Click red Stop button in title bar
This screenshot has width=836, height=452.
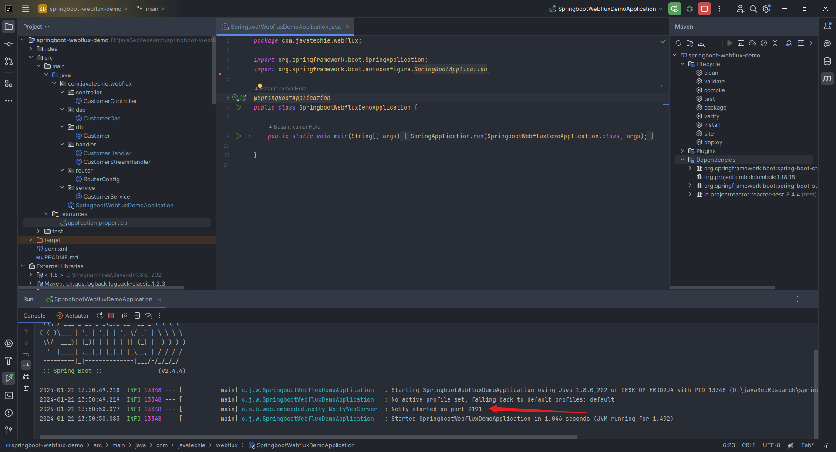pos(705,9)
